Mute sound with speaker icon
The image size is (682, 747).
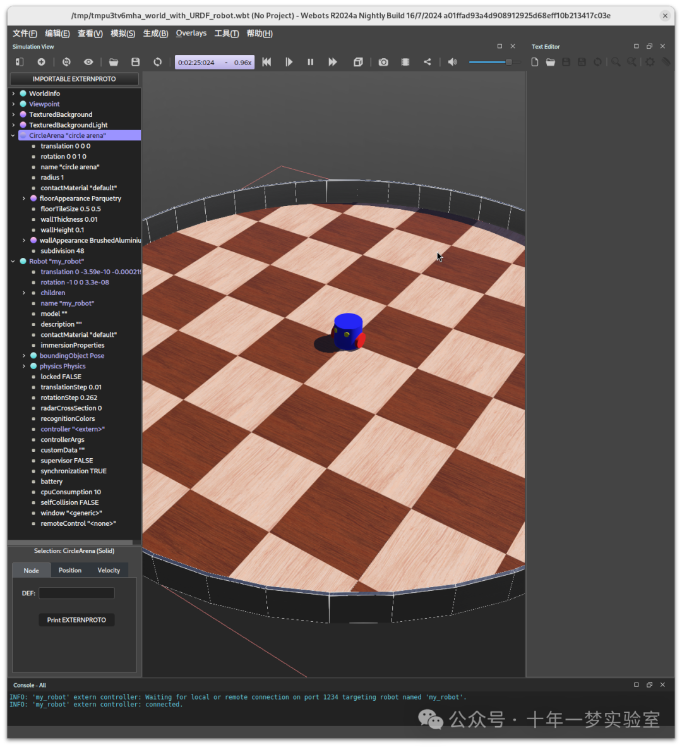point(453,62)
